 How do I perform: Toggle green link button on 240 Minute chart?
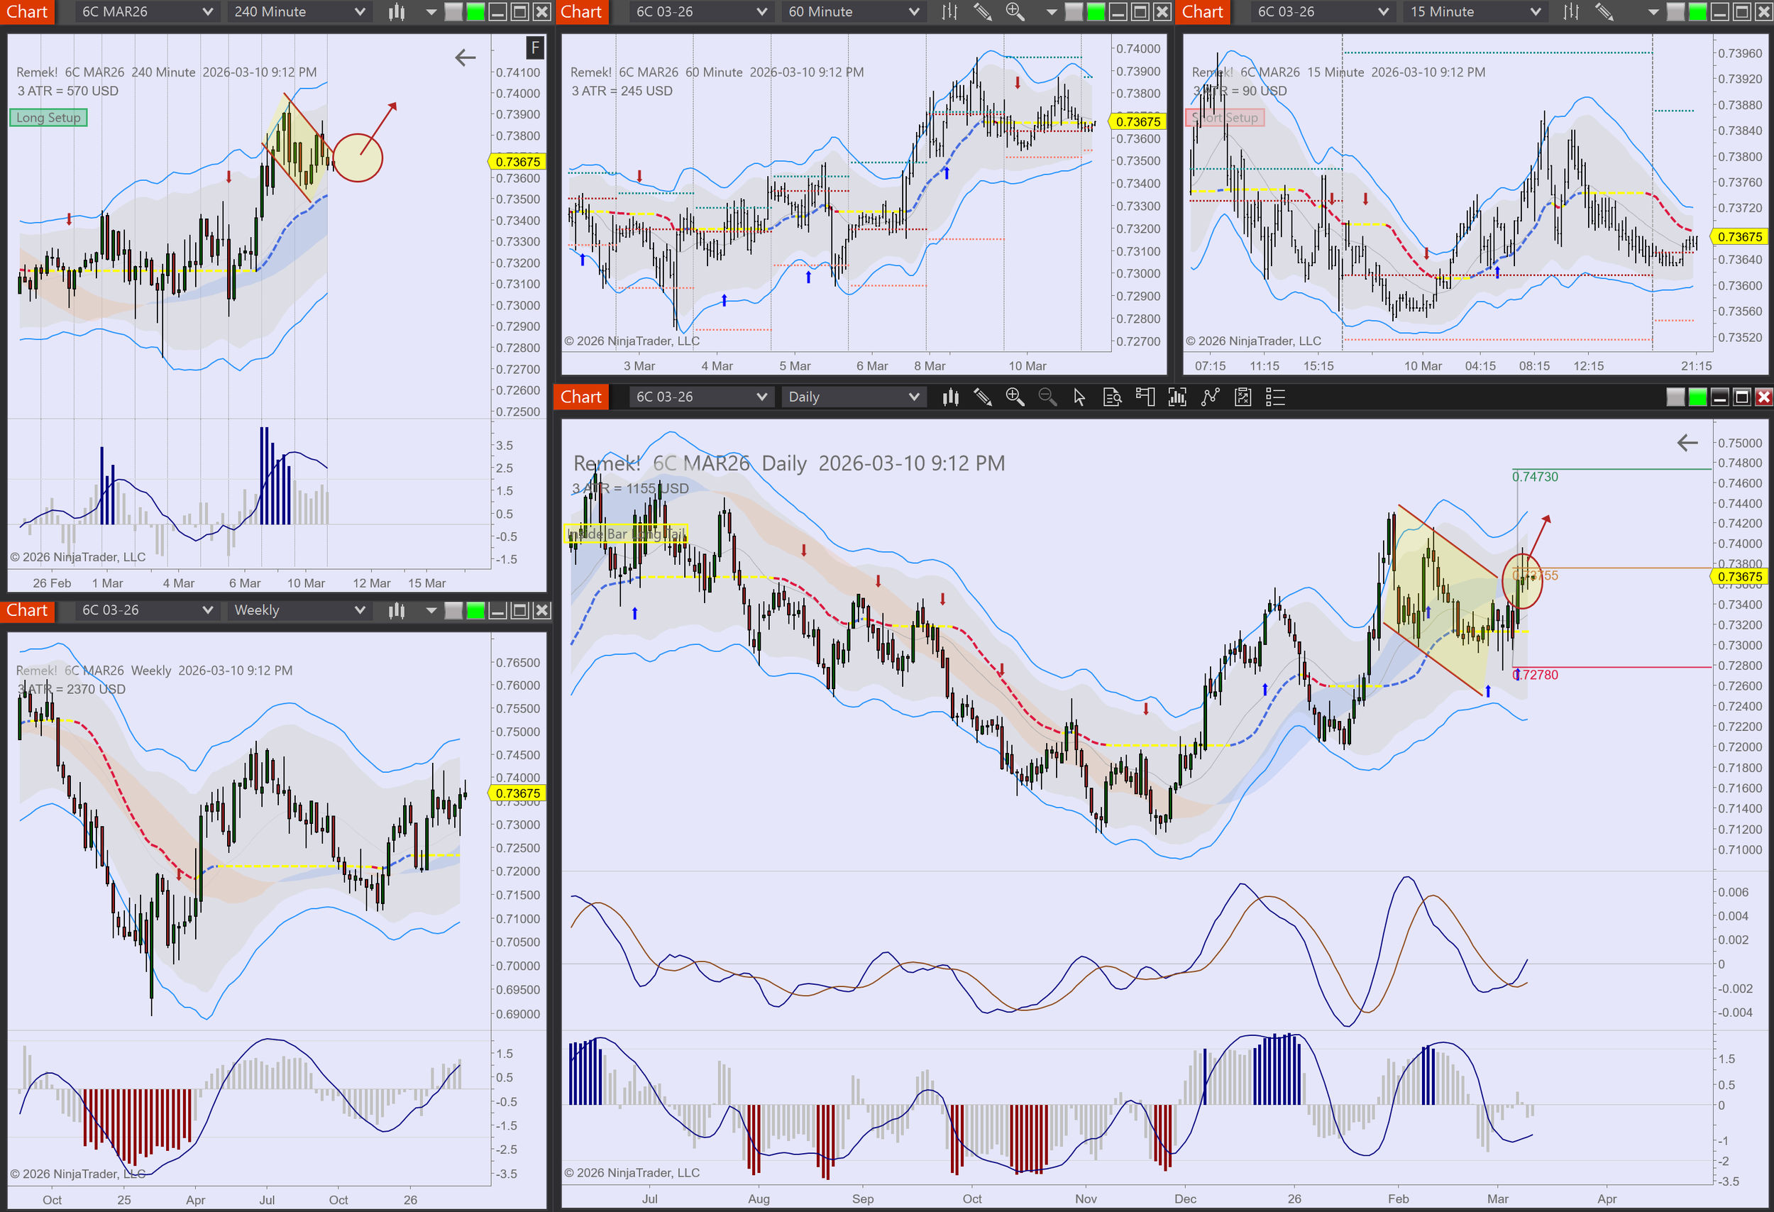475,11
